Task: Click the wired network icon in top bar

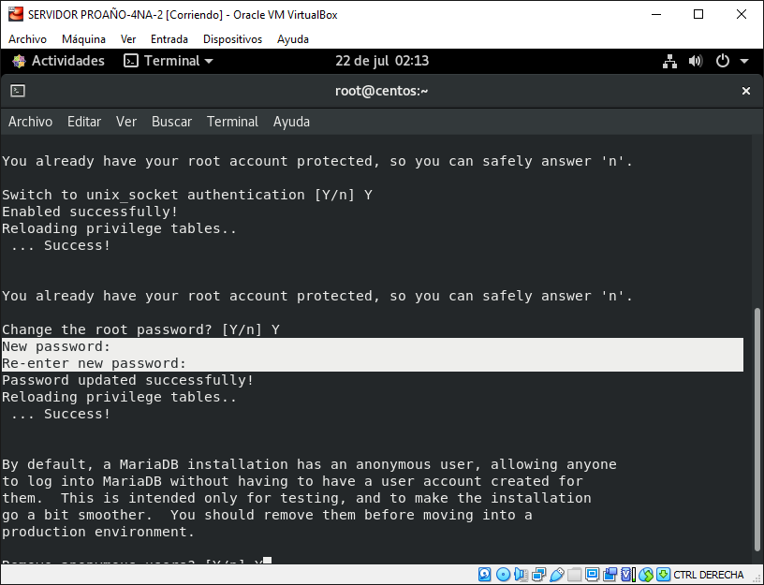Action: pos(669,62)
